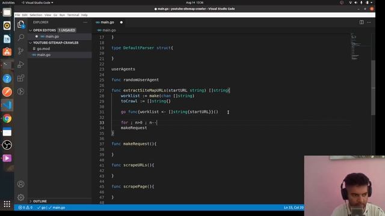Click Activities in the top bar
Screen dimensions: 385x216
click(x=8, y=2)
